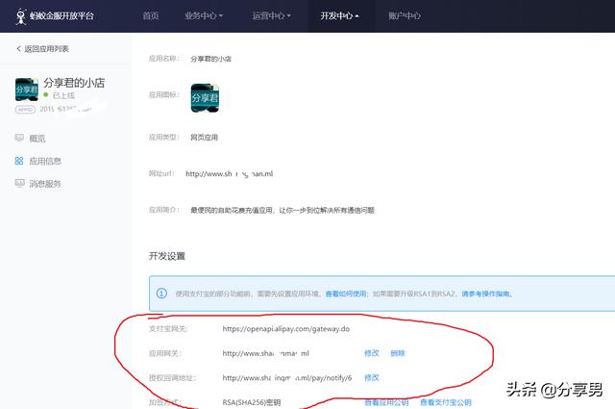615x409 pixels.
Task: Expand the 运营中心 dropdown menu
Action: coord(271,15)
